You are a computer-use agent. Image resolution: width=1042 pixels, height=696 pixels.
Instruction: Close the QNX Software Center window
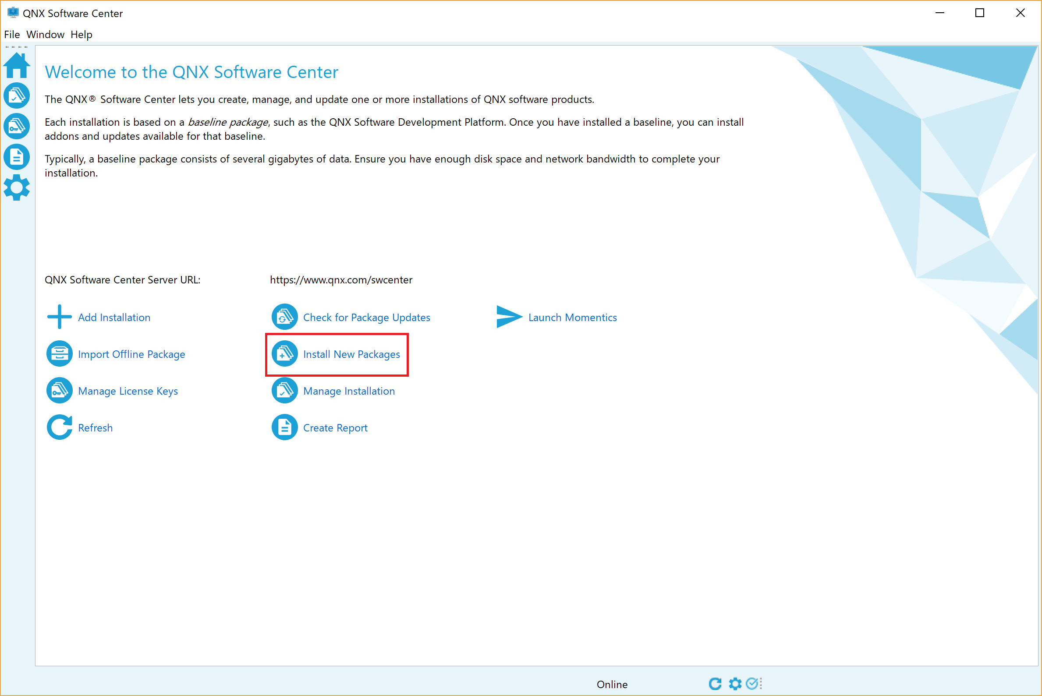(1020, 13)
